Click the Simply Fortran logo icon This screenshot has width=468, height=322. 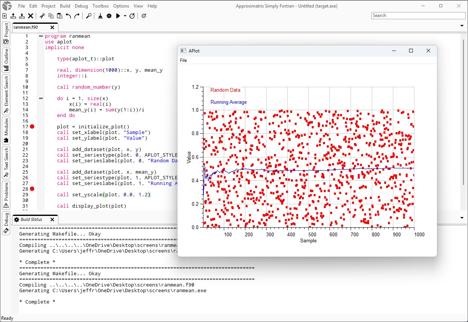point(7,6)
